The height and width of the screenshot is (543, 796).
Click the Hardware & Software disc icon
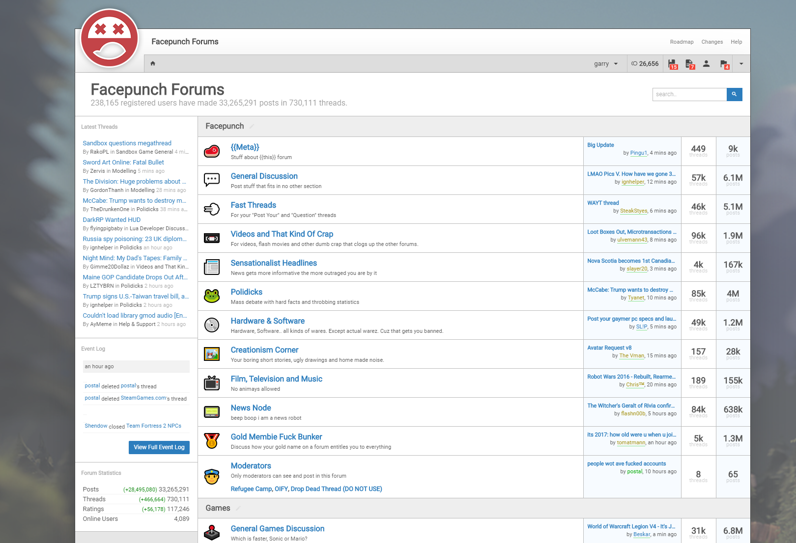pos(212,325)
